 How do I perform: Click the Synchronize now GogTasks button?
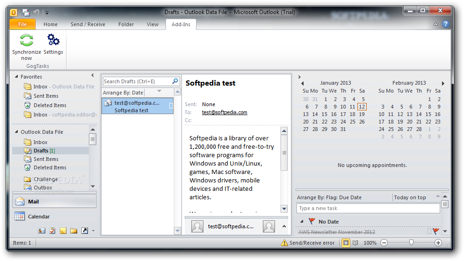tap(26, 47)
